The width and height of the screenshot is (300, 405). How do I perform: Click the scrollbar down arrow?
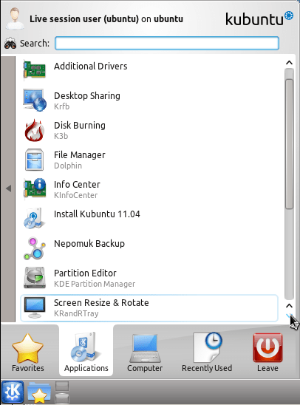[289, 316]
